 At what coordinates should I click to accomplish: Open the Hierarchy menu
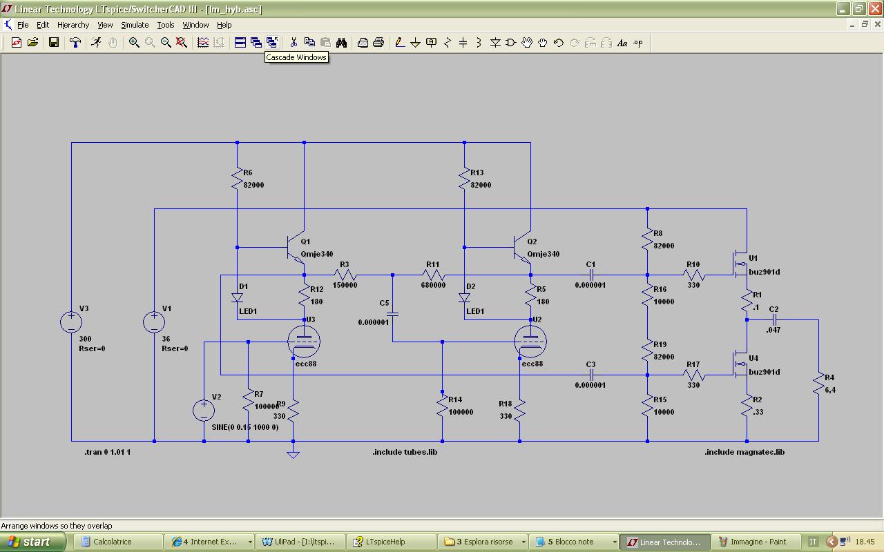(73, 25)
